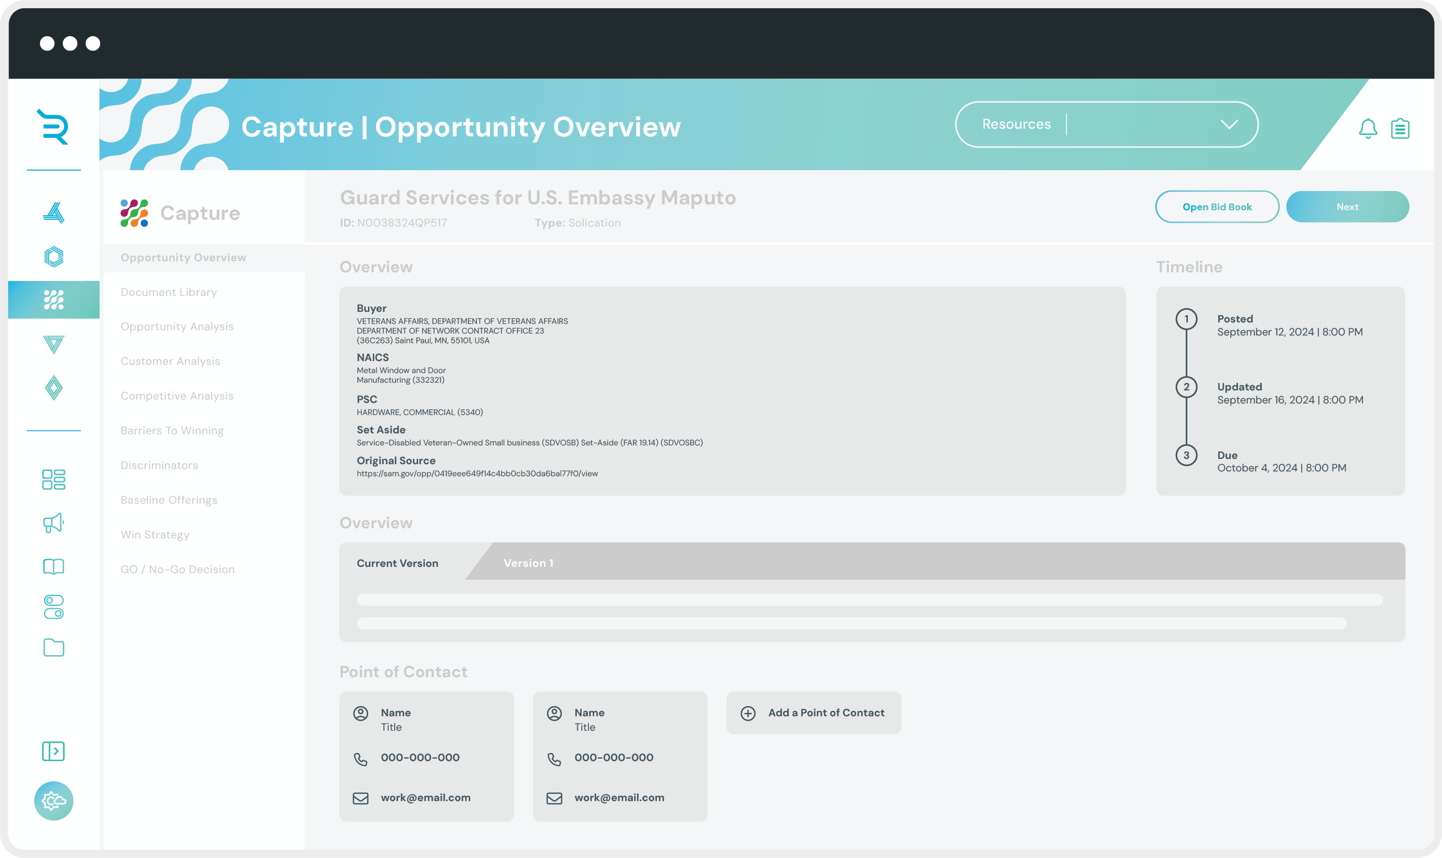Switch to the Version 1 tab
This screenshot has height=858, width=1442.
coord(528,563)
